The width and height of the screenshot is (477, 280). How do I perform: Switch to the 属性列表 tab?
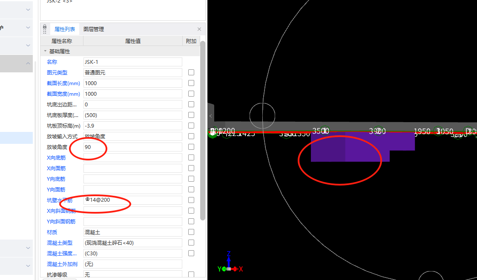click(x=65, y=29)
